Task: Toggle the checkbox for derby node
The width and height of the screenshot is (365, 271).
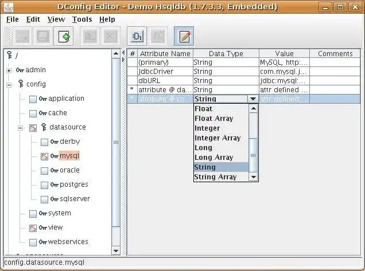Action: [x=44, y=142]
